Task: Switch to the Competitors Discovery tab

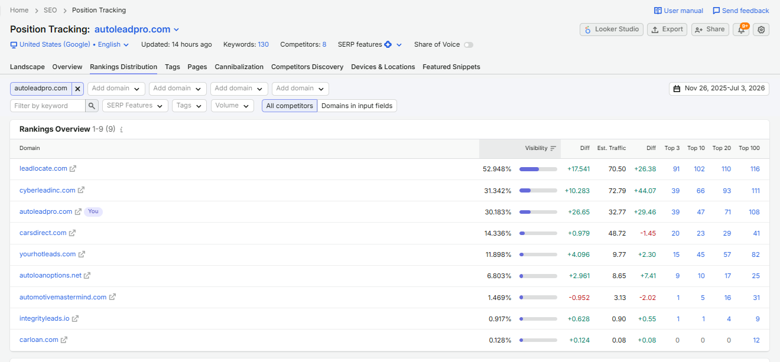Action: click(307, 67)
